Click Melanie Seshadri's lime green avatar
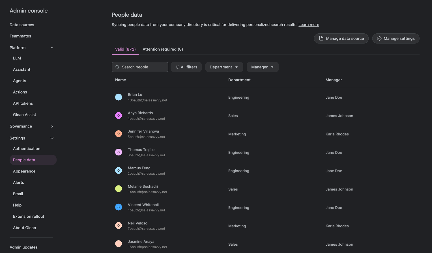The width and height of the screenshot is (432, 253). coord(119,189)
